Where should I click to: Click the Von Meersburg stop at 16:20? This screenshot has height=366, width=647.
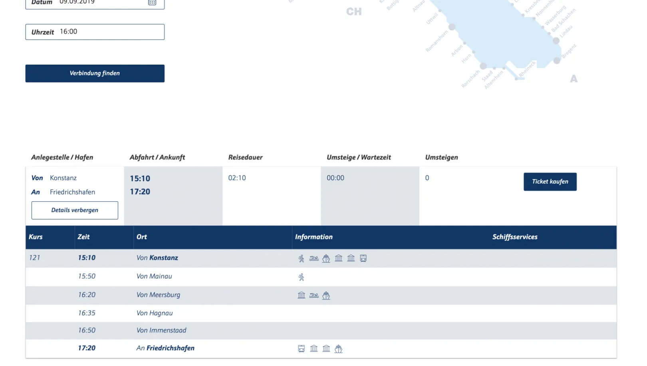click(158, 295)
